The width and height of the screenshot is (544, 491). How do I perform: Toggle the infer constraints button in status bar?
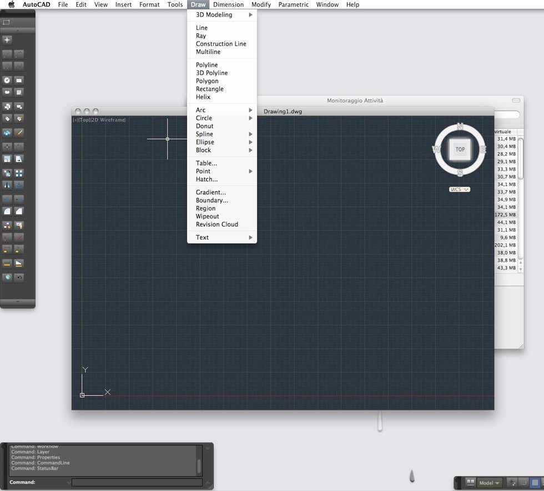click(x=512, y=483)
